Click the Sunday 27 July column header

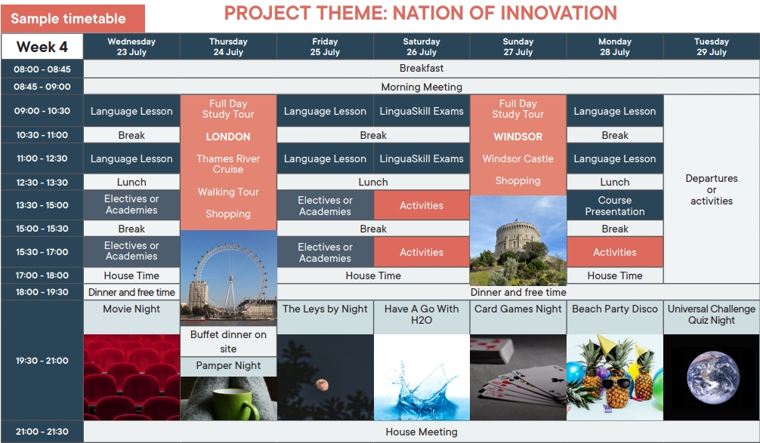518,47
